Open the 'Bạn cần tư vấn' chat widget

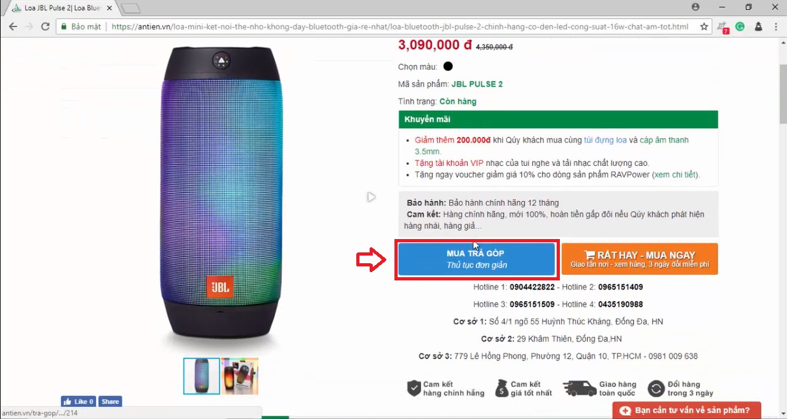686,410
